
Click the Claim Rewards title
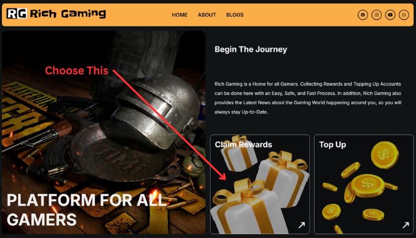pyautogui.click(x=243, y=144)
